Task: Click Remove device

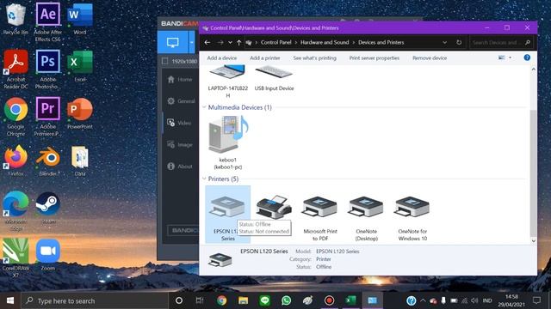Action: pyautogui.click(x=430, y=58)
